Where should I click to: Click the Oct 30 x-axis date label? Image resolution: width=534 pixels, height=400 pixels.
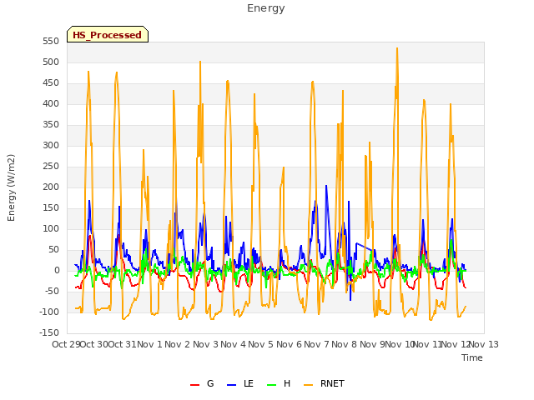[x=94, y=344]
